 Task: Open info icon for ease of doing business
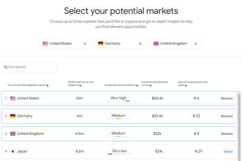(x=186, y=85)
